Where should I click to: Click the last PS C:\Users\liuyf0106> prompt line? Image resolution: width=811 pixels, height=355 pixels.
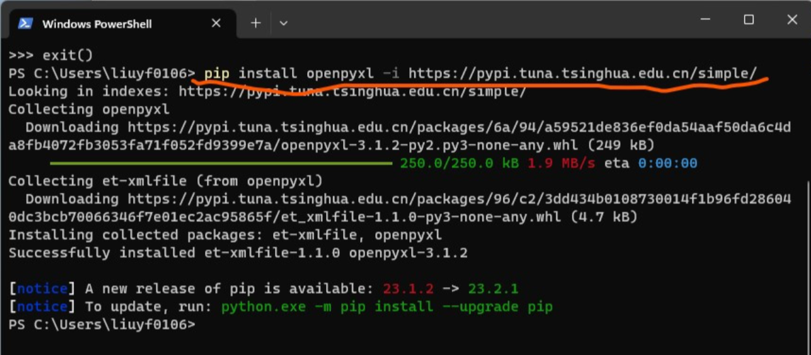pyautogui.click(x=102, y=325)
